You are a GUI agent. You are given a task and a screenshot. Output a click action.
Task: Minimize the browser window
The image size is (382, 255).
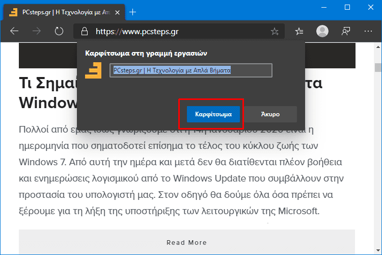pos(324,7)
